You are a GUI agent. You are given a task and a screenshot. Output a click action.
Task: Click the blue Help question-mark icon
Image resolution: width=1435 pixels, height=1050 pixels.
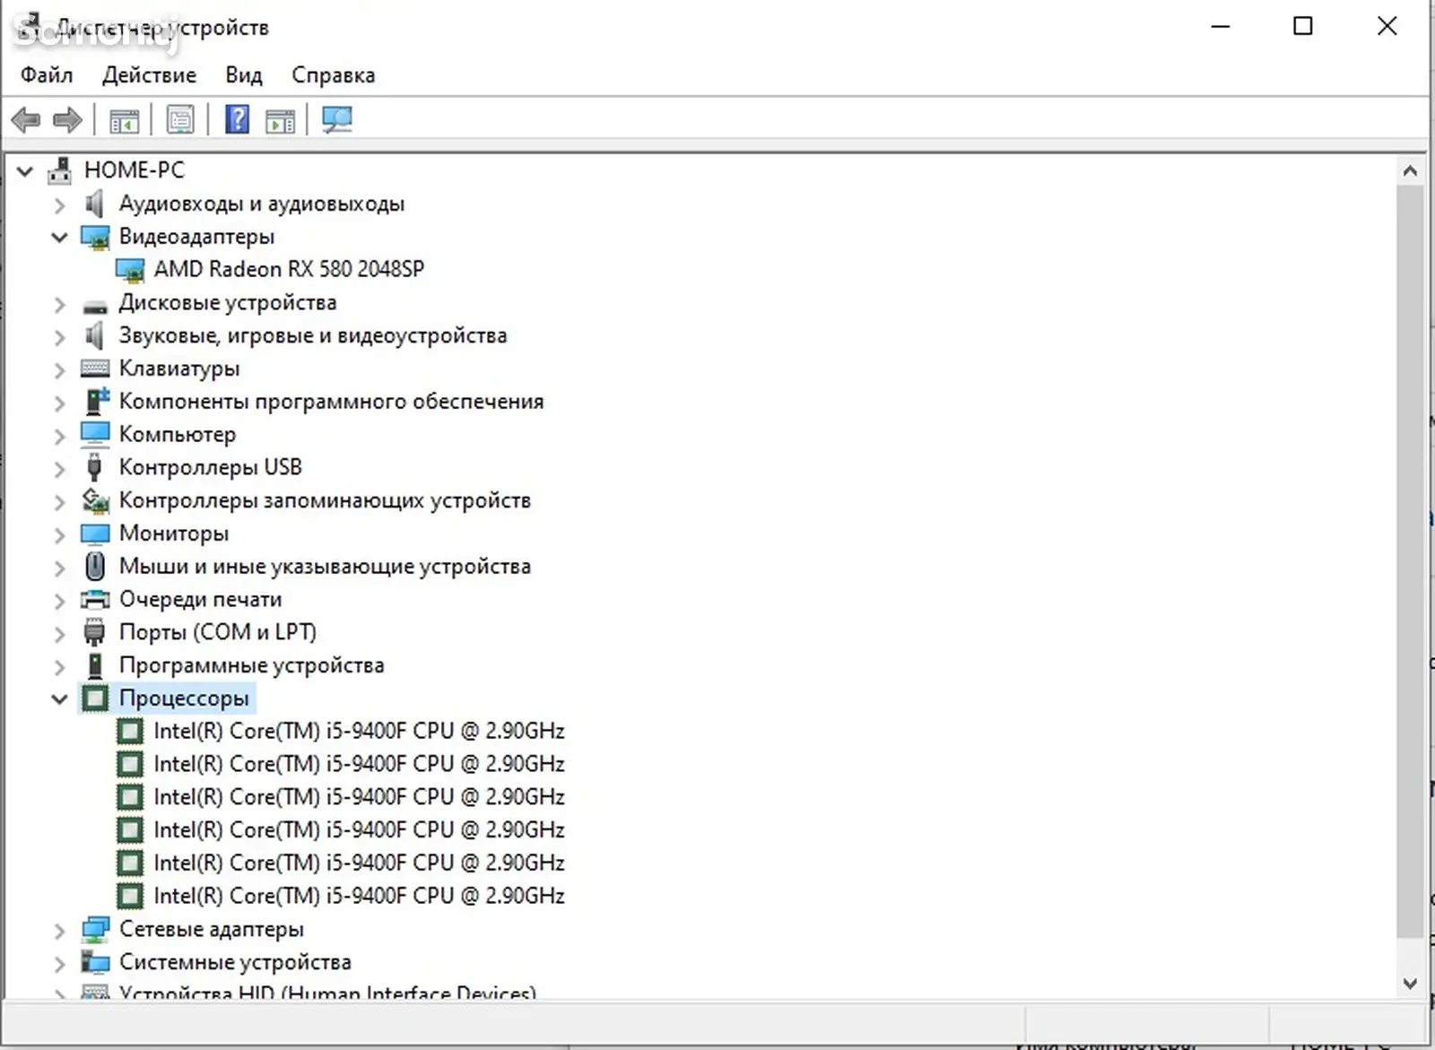[237, 119]
